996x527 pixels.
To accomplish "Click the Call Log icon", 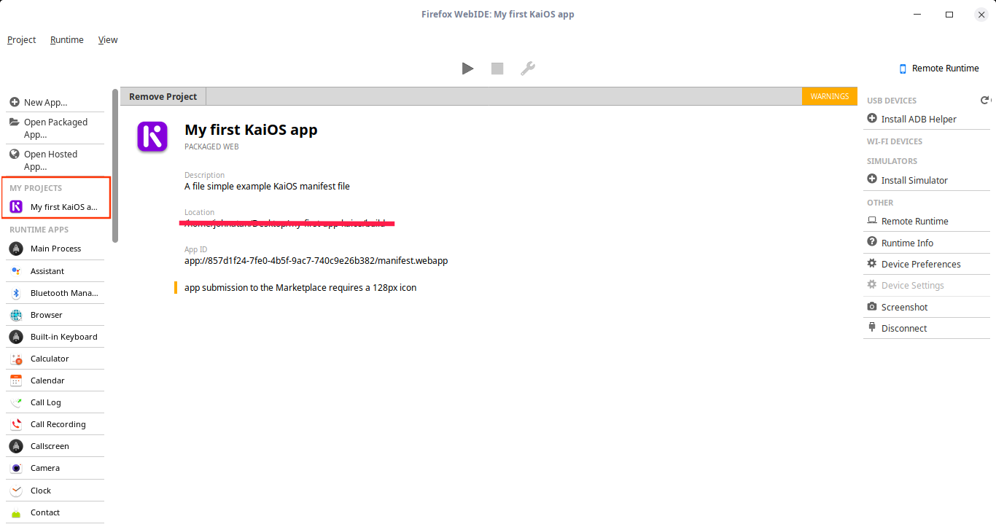I will point(16,402).
